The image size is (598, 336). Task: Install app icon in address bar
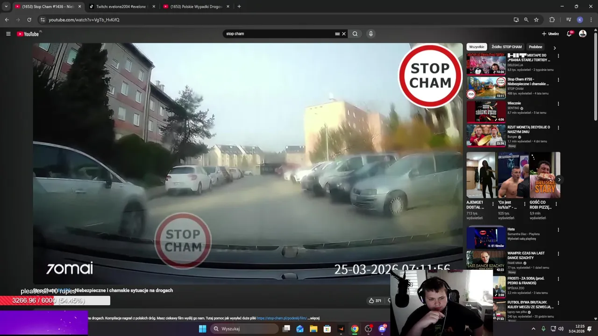pyautogui.click(x=516, y=20)
